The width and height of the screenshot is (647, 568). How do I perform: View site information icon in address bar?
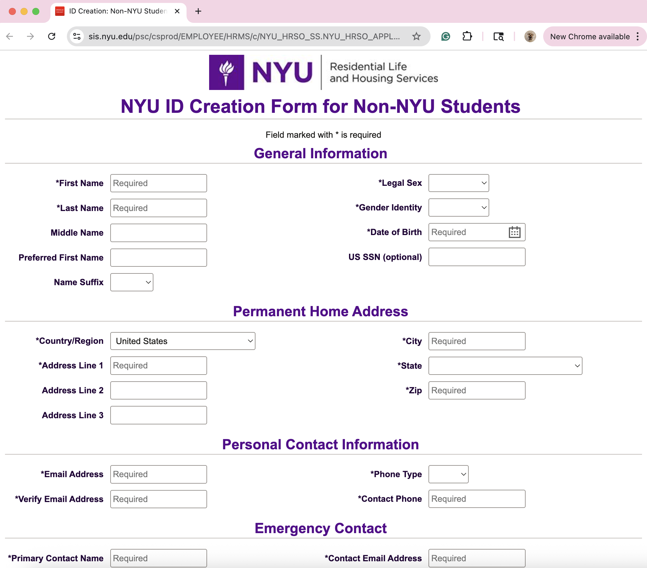77,36
